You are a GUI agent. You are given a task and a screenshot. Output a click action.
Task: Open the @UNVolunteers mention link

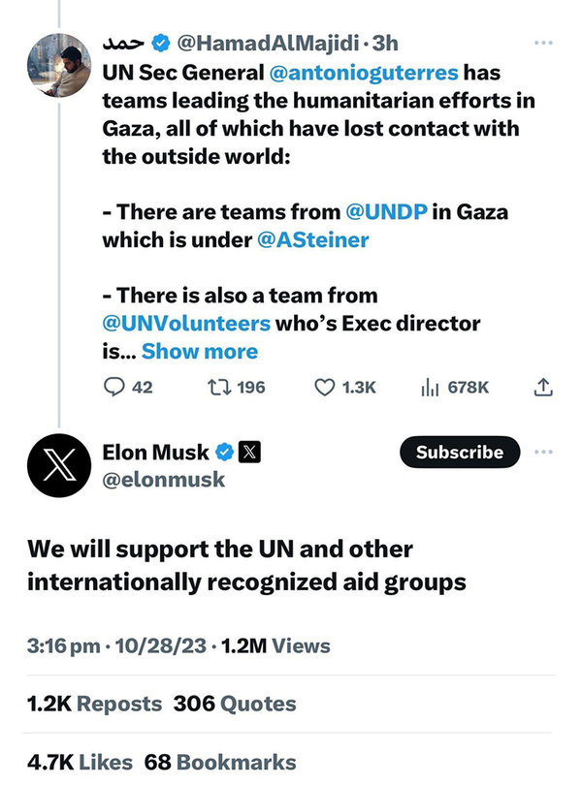coord(186,323)
